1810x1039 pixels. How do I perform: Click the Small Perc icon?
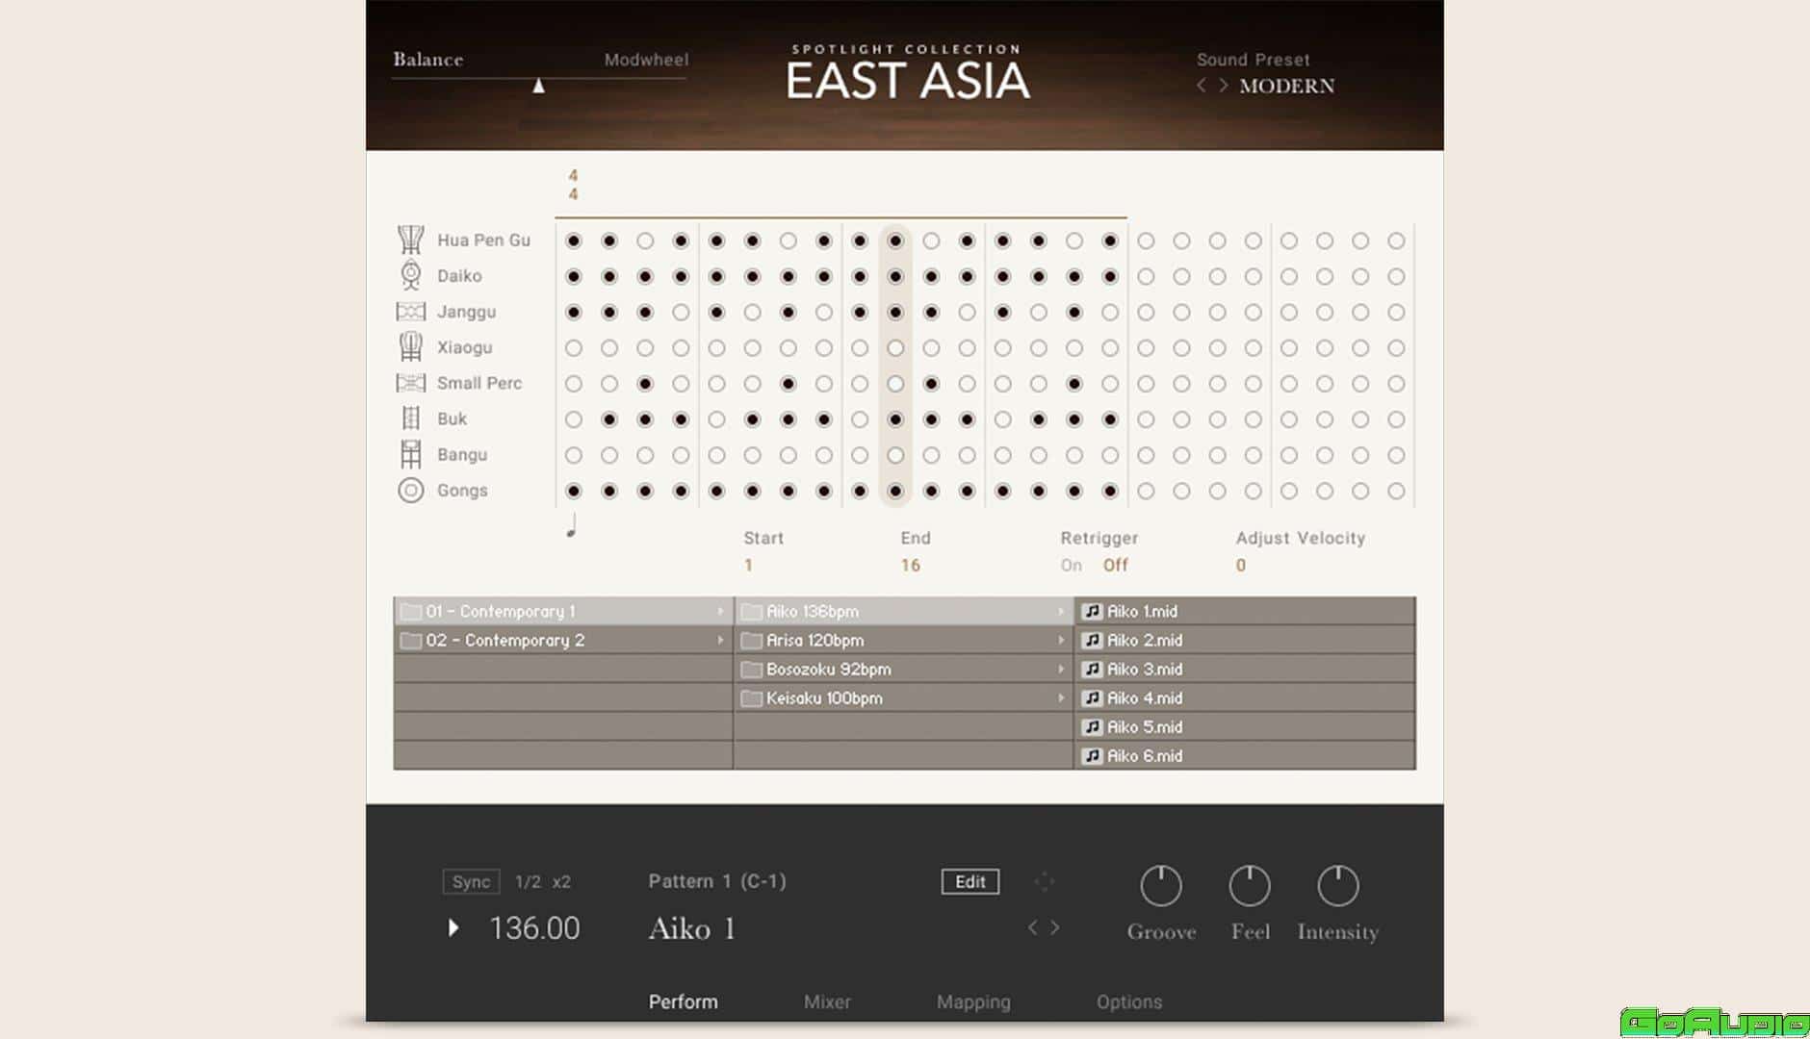pos(410,383)
